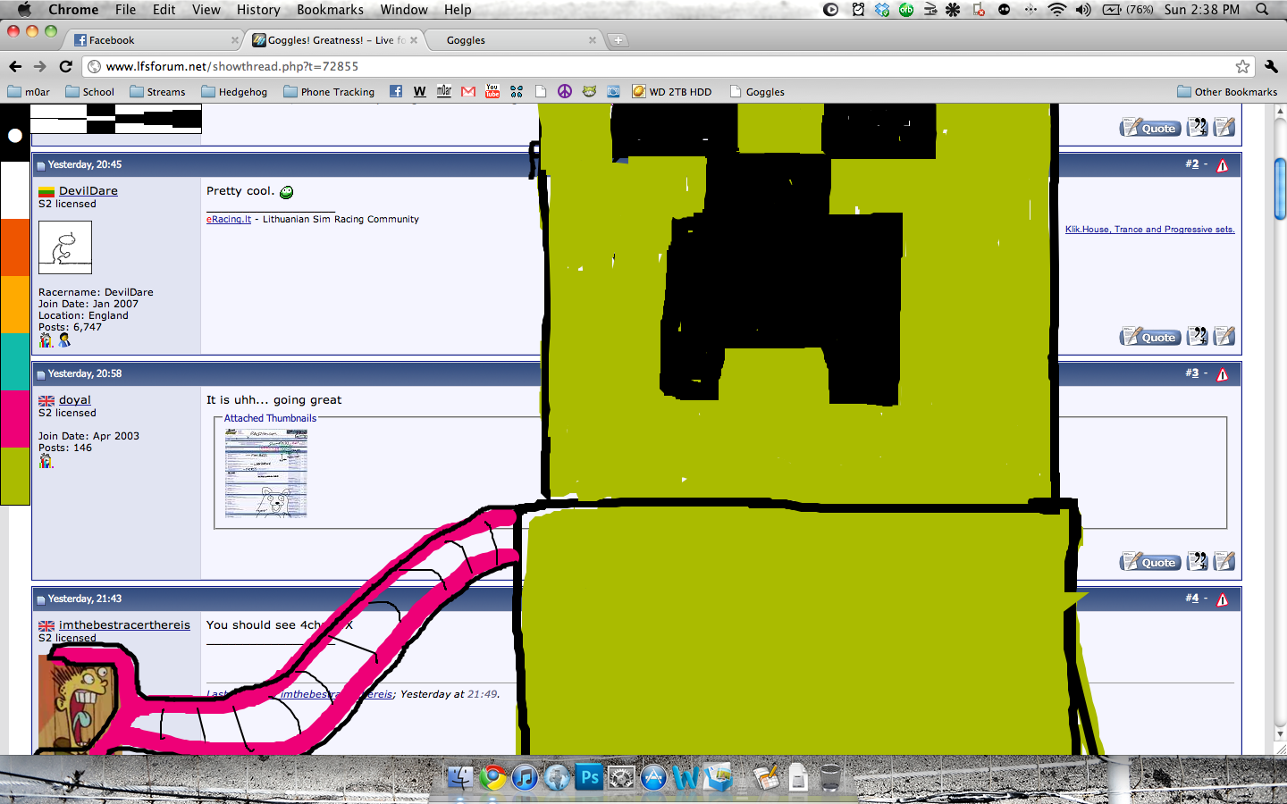Open Spotlight search in the menu bar
The width and height of the screenshot is (1287, 804).
[1262, 10]
